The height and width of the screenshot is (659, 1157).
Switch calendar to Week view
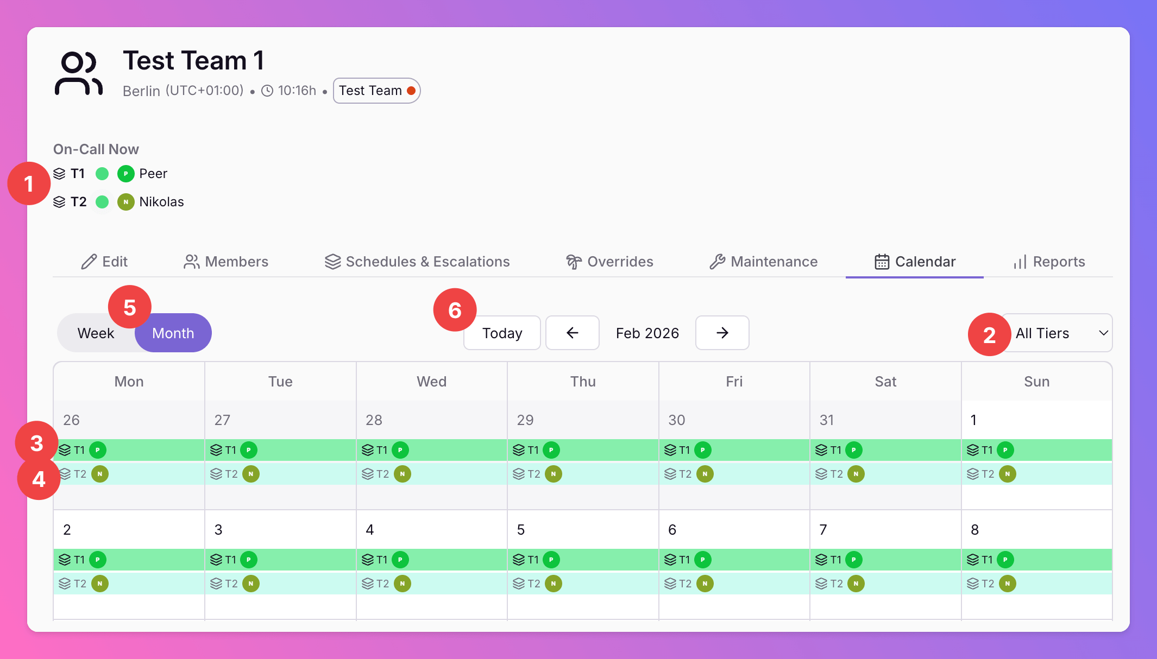click(96, 333)
